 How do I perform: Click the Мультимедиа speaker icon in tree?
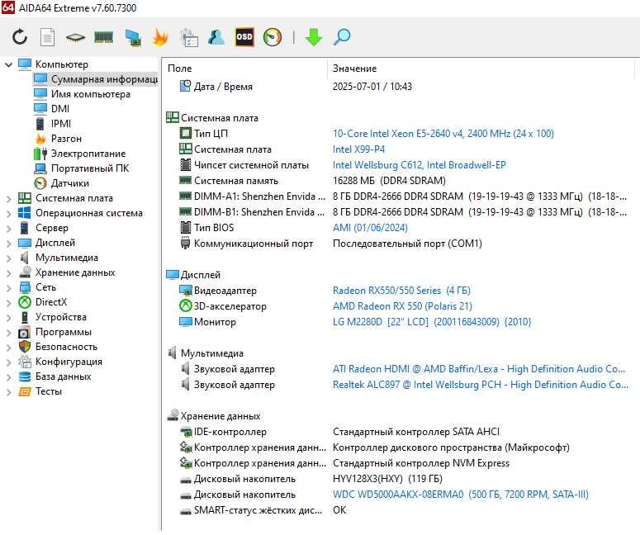[25, 258]
